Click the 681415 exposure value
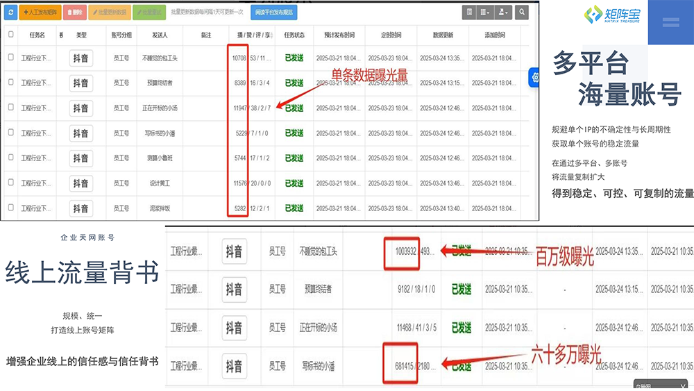The image size is (694, 391). coord(405,366)
